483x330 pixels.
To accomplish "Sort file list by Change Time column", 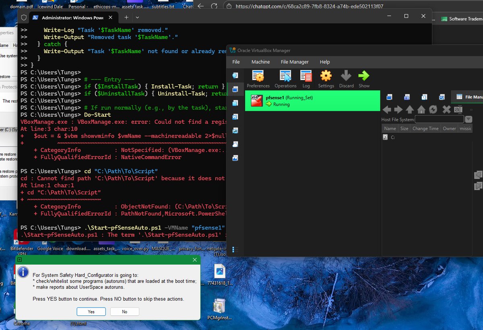I will coord(425,129).
